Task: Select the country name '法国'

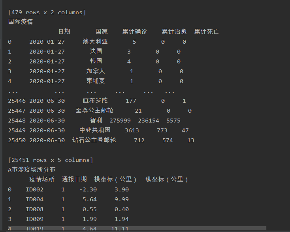Action: click(x=96, y=51)
